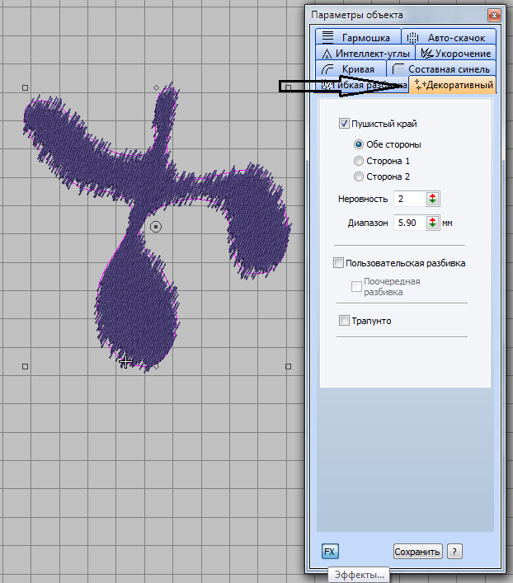The width and height of the screenshot is (513, 583).
Task: Click the FX effects button
Action: (x=330, y=552)
